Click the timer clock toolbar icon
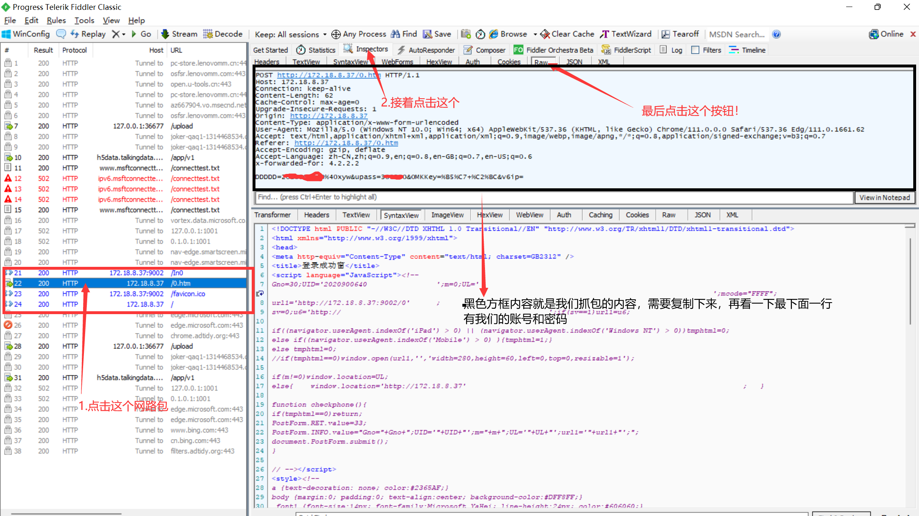Viewport: 919px width, 516px height. click(480, 34)
